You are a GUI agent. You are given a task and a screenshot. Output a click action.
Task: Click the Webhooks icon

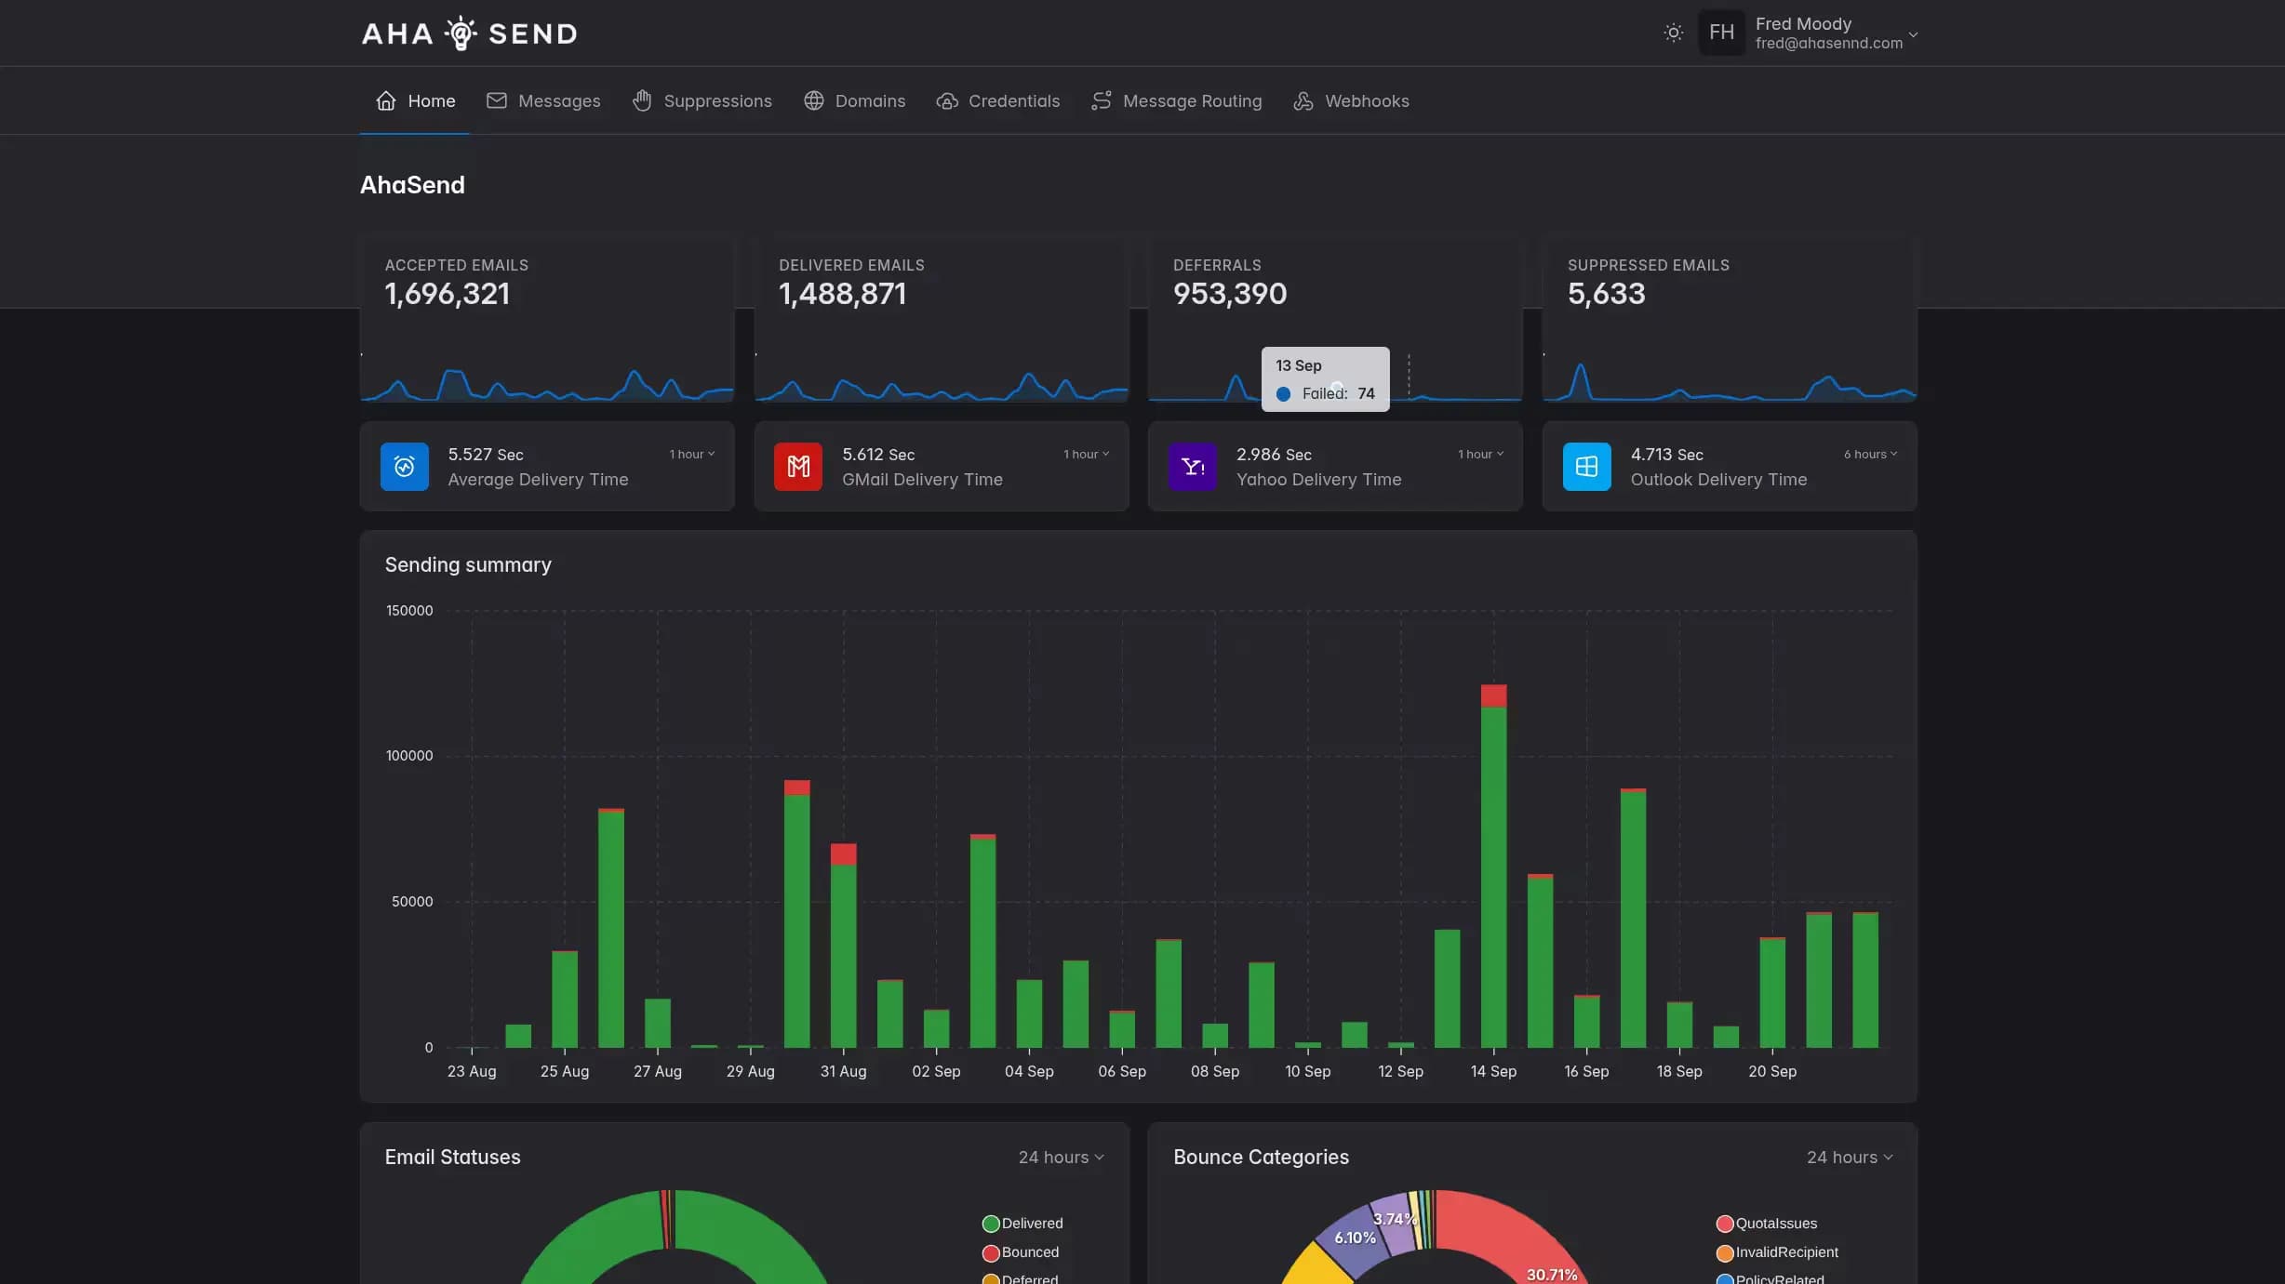1303,100
